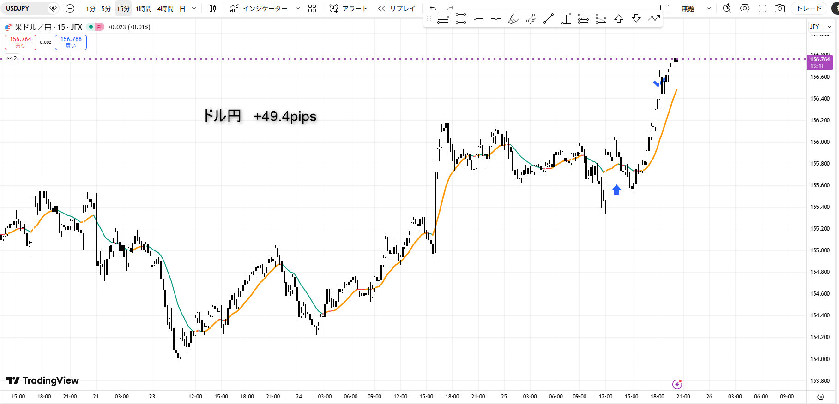The width and height of the screenshot is (839, 404).
Task: Open chart settings hexagon icon
Action: tap(745, 8)
